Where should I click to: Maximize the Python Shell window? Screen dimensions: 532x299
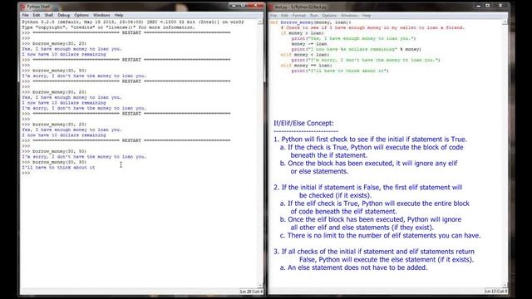pos(243,6)
